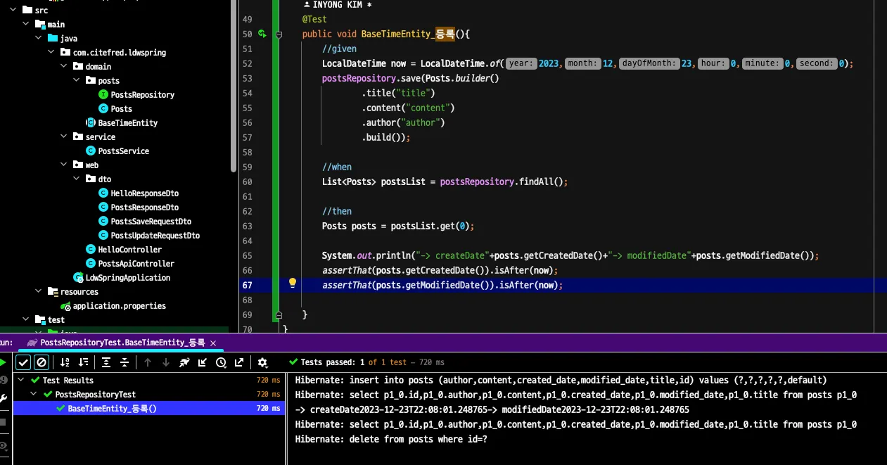The image size is (887, 465).
Task: Click the import test results icon
Action: tap(203, 362)
